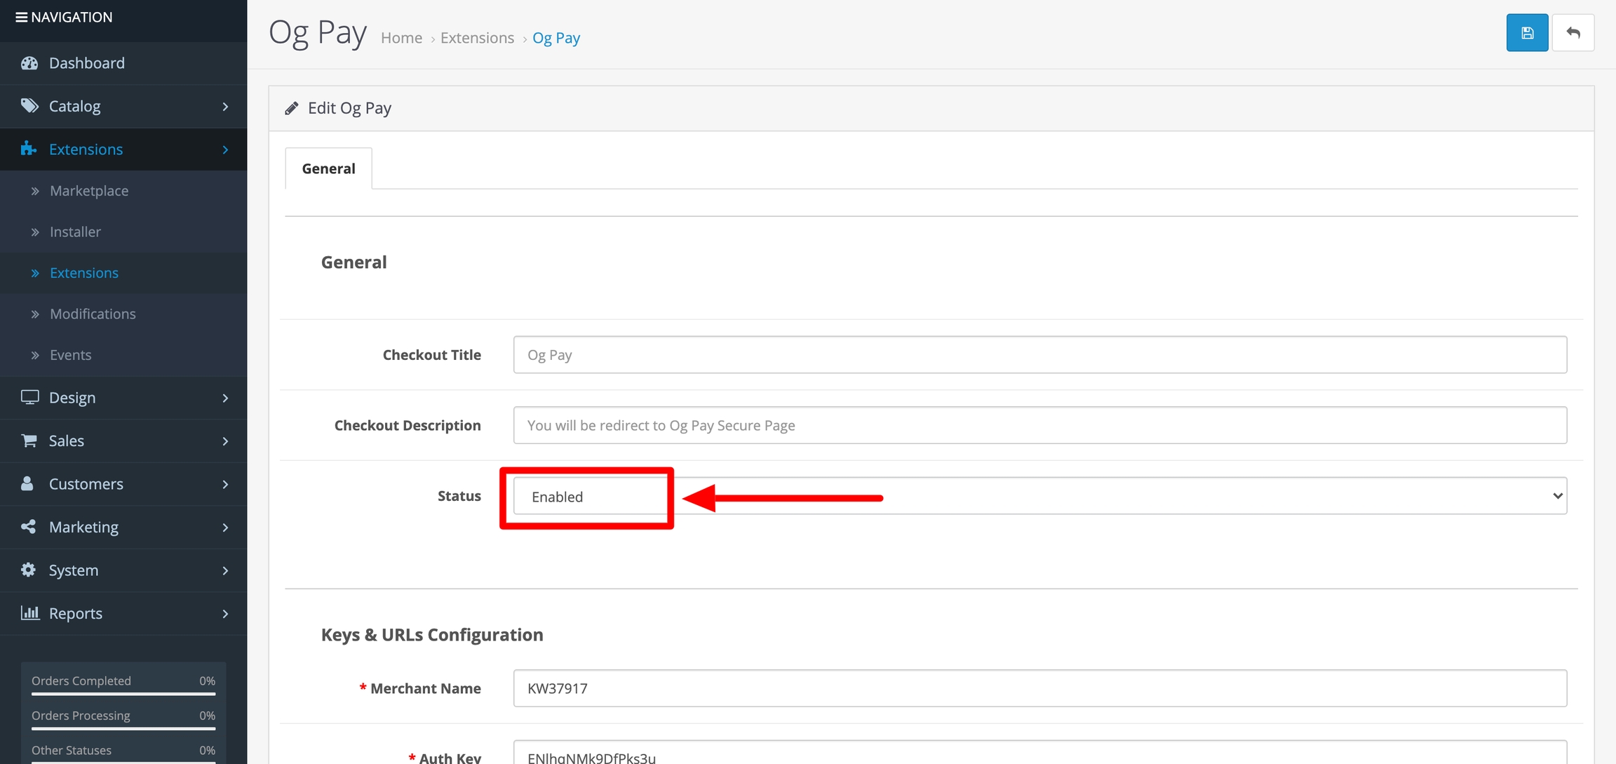Open Marketplace in the Extensions submenu
The image size is (1616, 764).
click(x=89, y=191)
